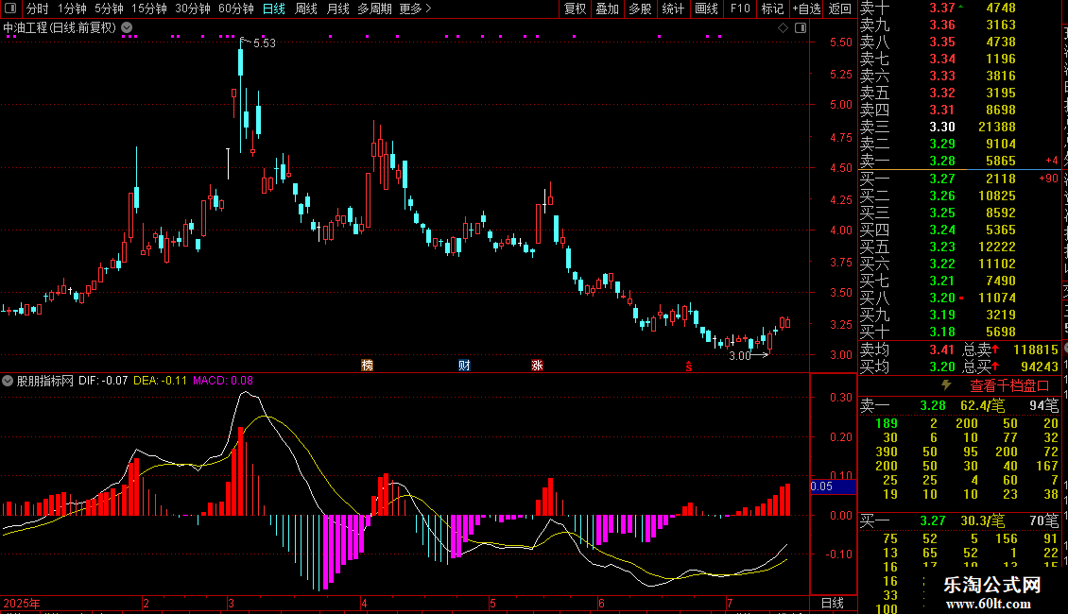
Task: Click the 买一 bid row price 3.27
Action: [942, 179]
